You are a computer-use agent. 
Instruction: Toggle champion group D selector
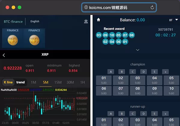pyautogui.click(x=143, y=72)
